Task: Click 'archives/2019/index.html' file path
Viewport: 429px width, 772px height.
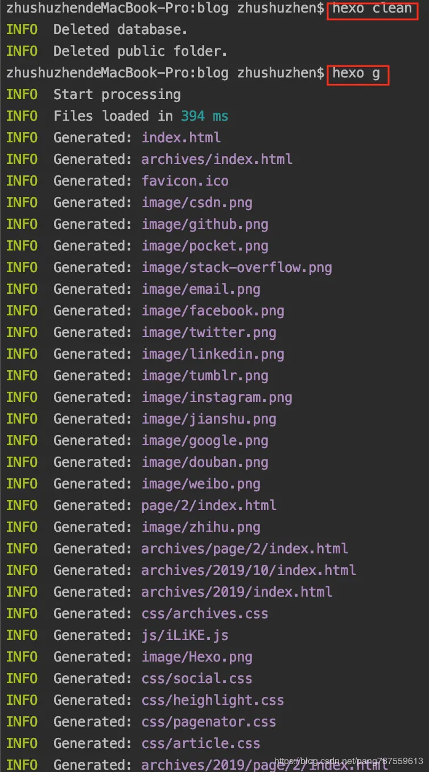Action: 237,592
